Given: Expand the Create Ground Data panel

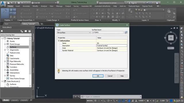Looking at the screenshot, I should tap(26, 20).
